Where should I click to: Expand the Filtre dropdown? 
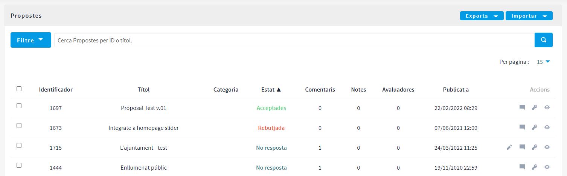30,40
